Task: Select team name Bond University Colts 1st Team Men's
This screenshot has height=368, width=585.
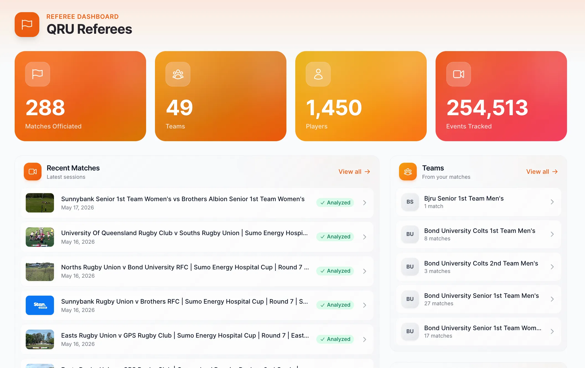Action: (480, 231)
